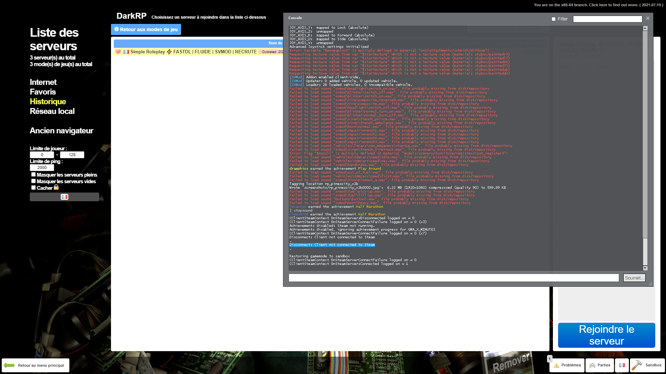
Task: Click the French flag icon in server row
Action: click(126, 52)
